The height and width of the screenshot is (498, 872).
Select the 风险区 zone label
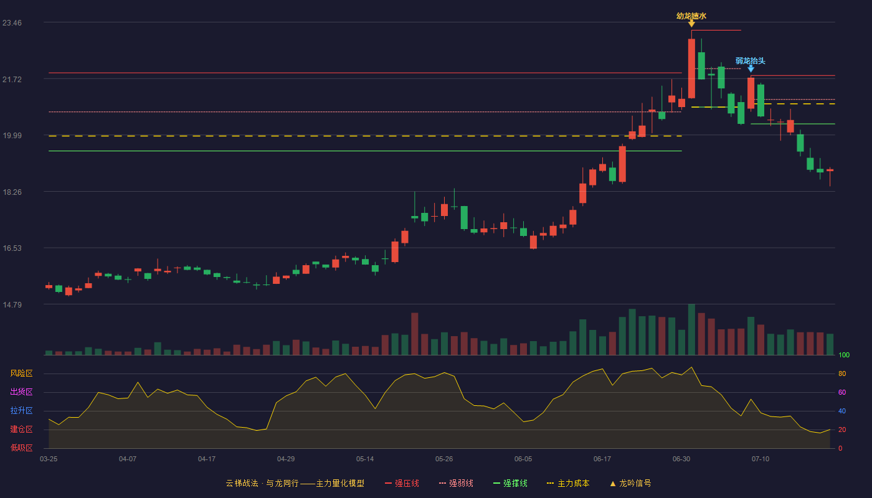click(x=21, y=374)
